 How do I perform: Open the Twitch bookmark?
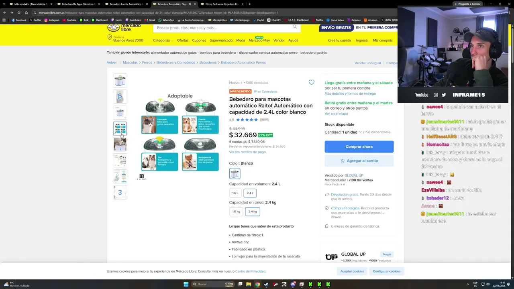point(116,20)
